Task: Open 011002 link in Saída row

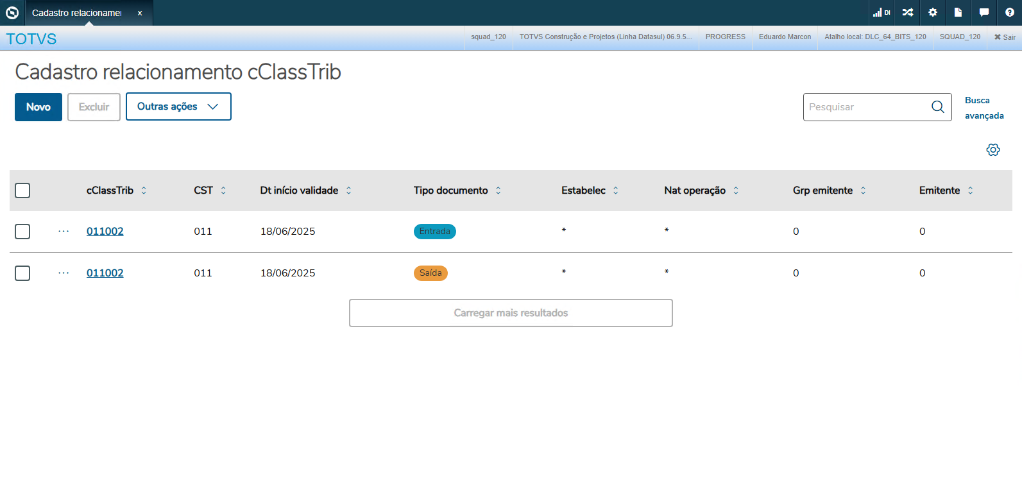Action: [x=105, y=273]
